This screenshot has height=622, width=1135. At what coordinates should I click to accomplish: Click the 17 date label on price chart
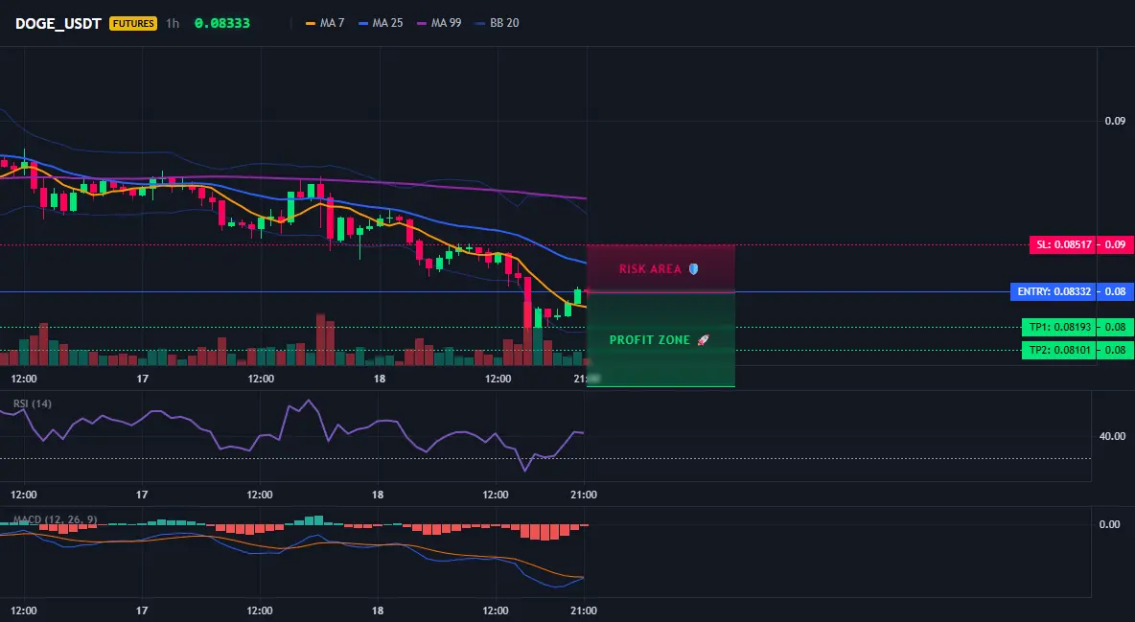tap(142, 379)
